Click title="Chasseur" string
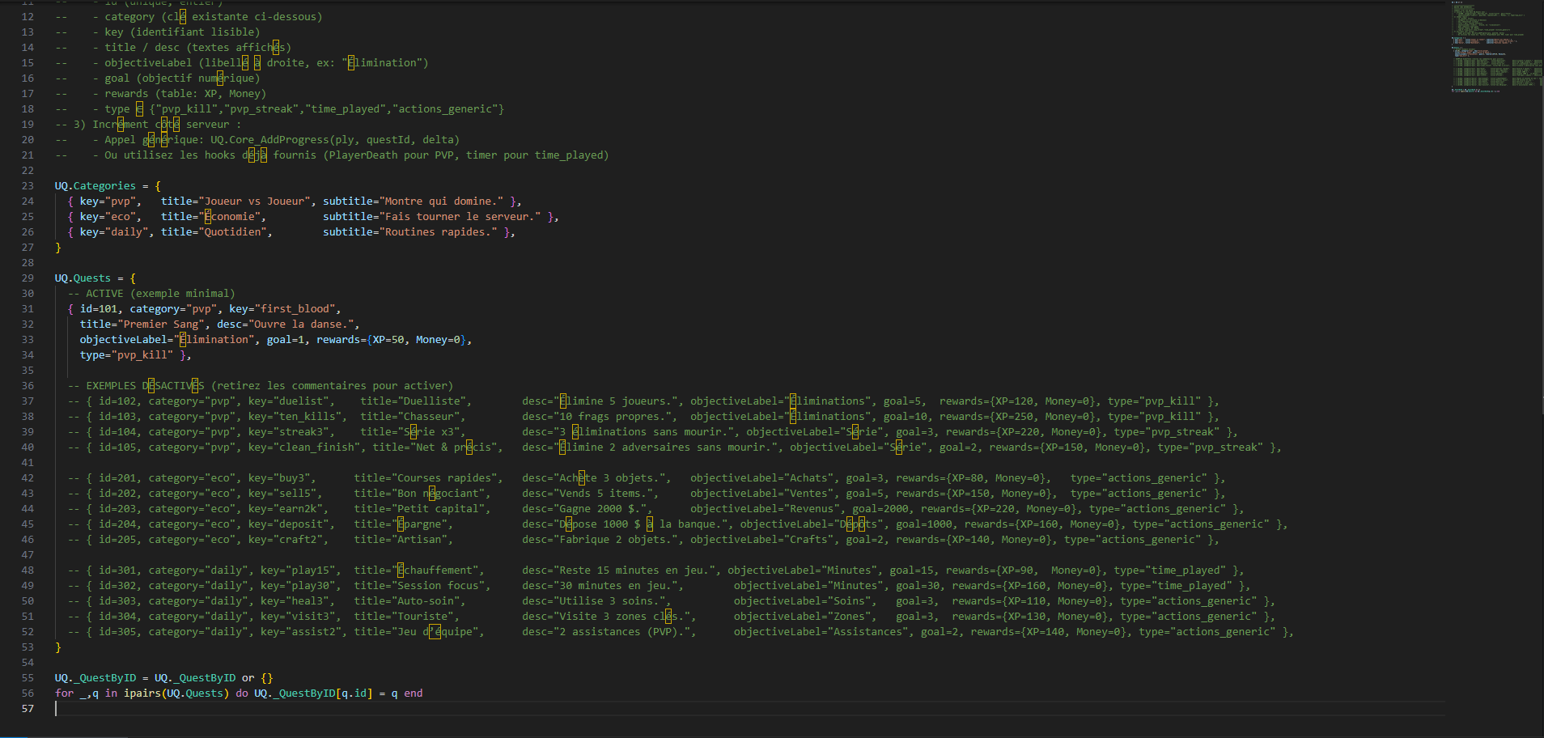The width and height of the screenshot is (1544, 738). click(410, 417)
